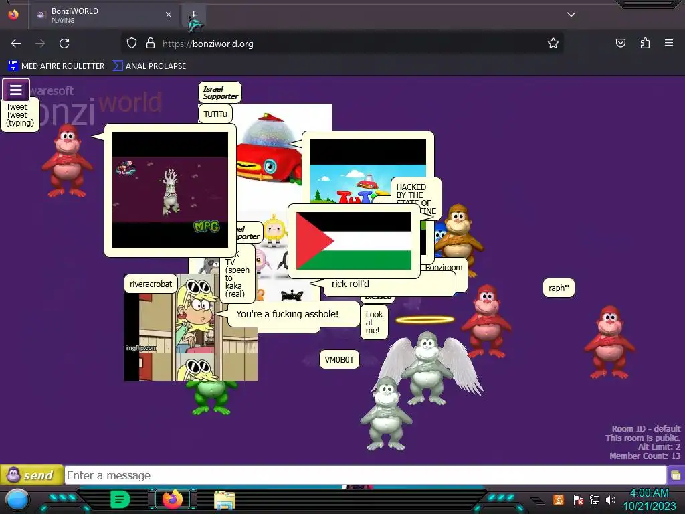
Task: Open the Save to Pocket icon
Action: click(620, 44)
